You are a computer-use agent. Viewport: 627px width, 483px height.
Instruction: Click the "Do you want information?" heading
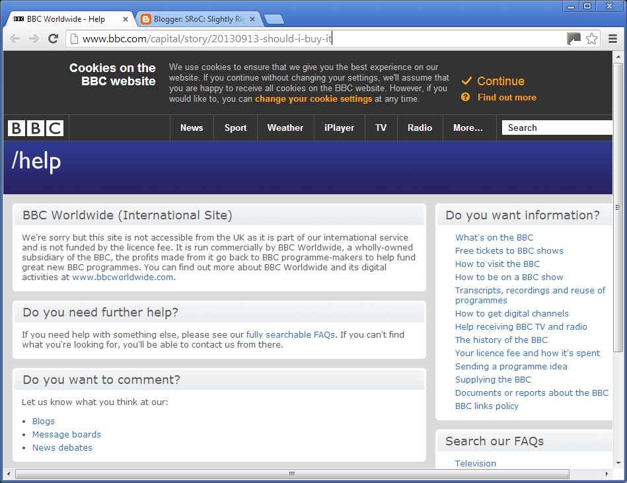pos(523,215)
